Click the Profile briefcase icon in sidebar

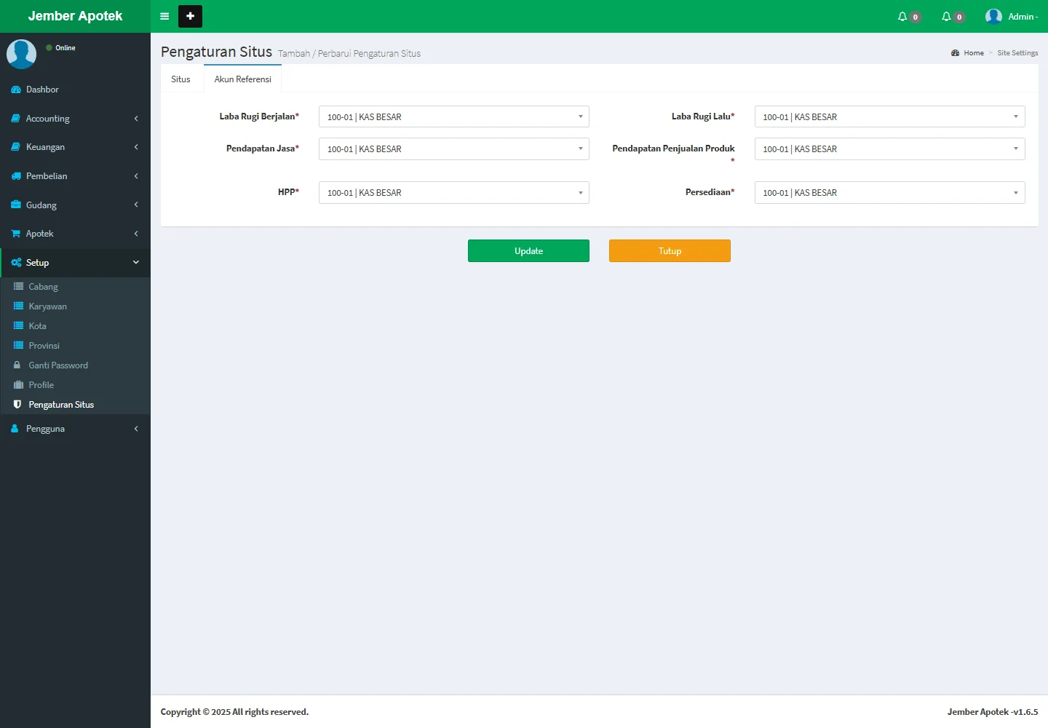pyautogui.click(x=18, y=385)
